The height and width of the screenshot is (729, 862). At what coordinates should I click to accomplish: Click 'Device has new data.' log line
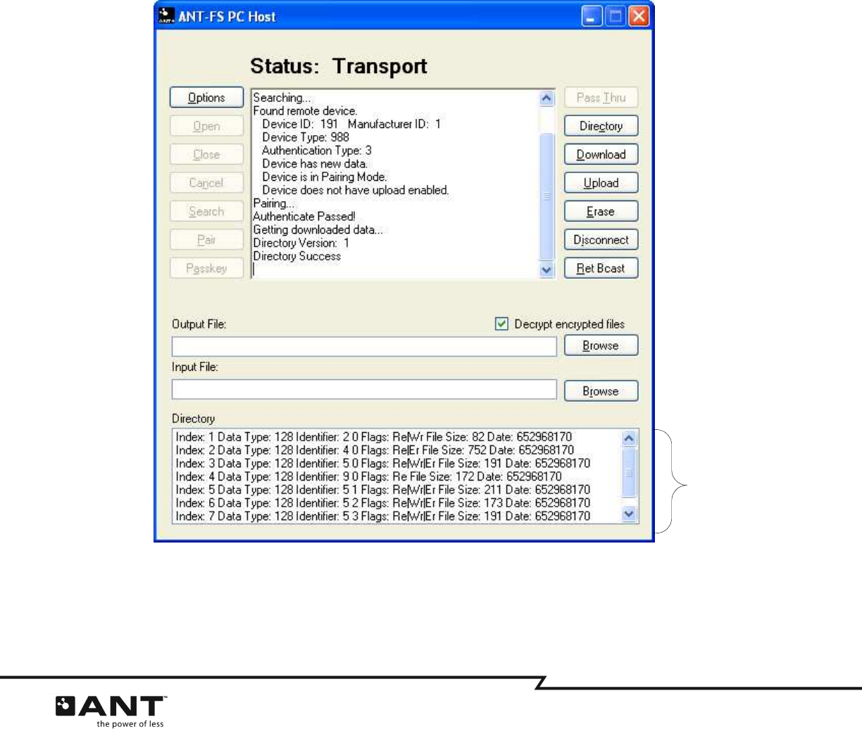coord(315,164)
